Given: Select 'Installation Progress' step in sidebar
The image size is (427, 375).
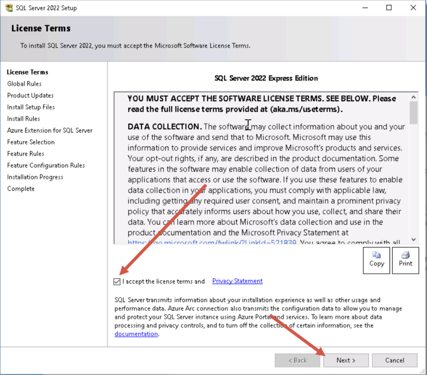Looking at the screenshot, I should click(x=35, y=177).
